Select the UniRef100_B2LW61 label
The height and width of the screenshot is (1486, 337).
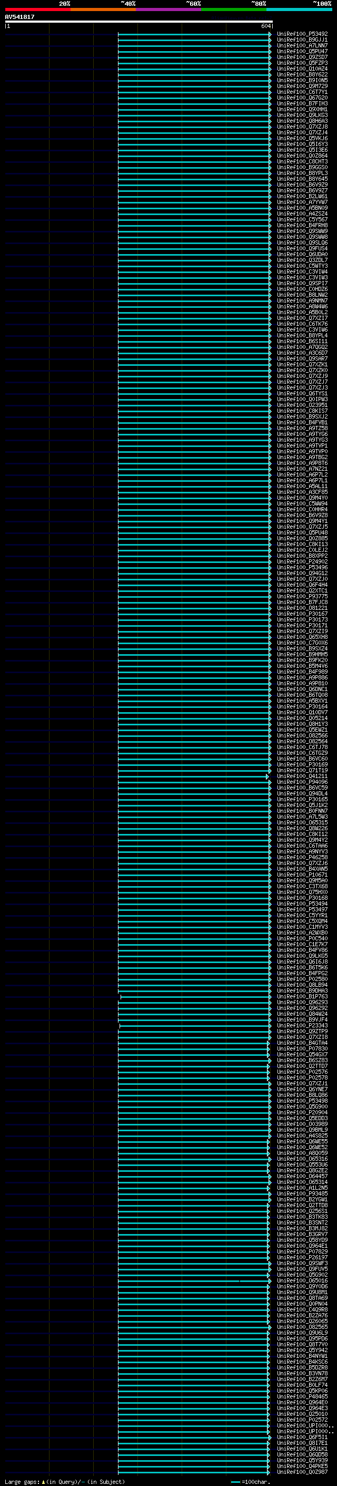302,196
